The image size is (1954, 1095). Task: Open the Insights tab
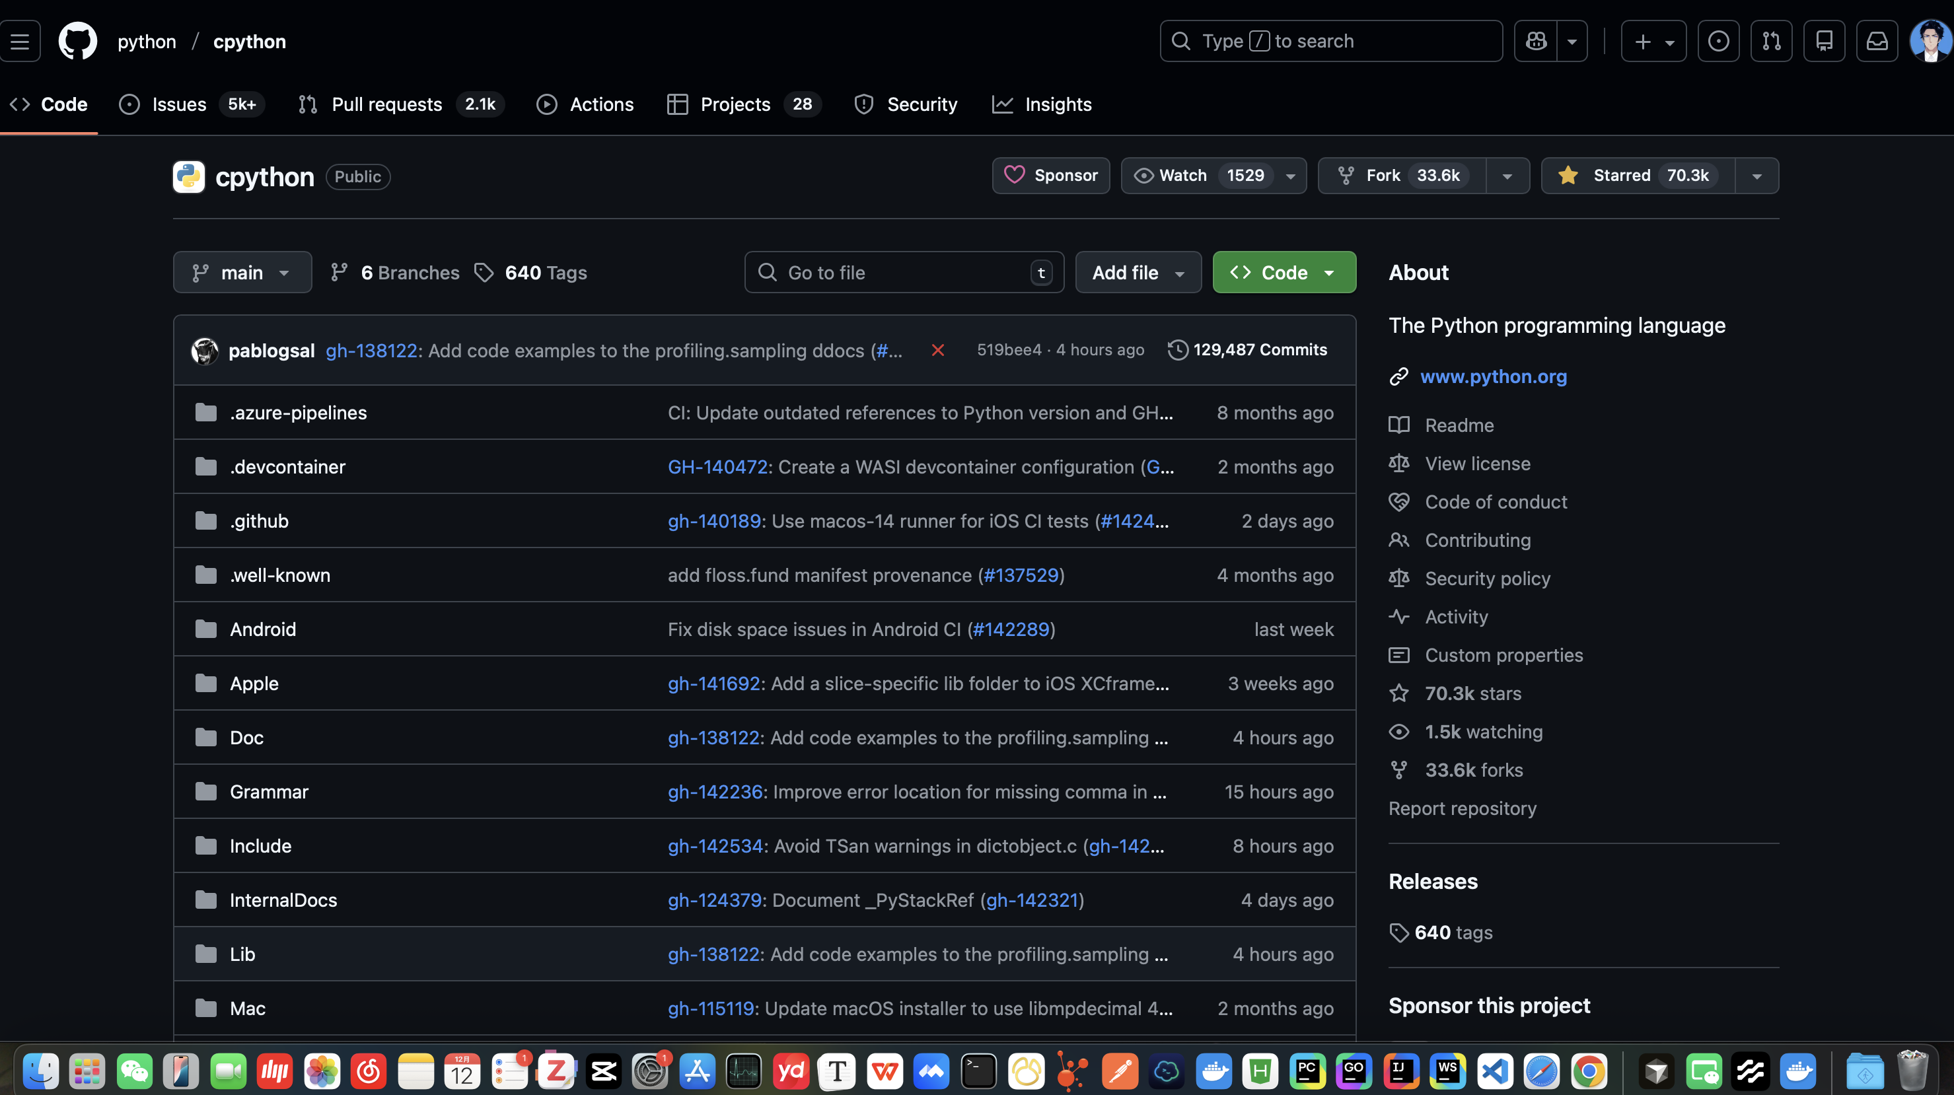tap(1058, 104)
